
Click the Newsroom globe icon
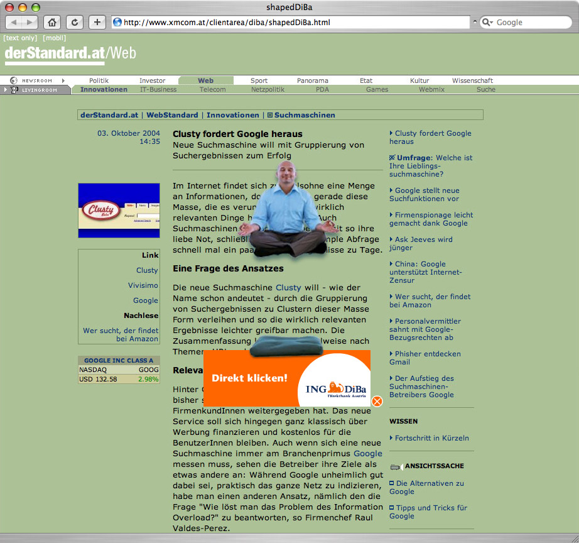point(14,80)
